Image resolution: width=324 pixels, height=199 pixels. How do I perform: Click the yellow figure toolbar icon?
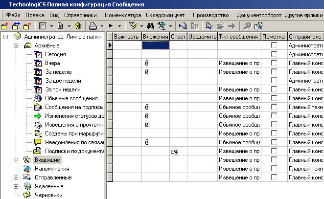[78, 26]
